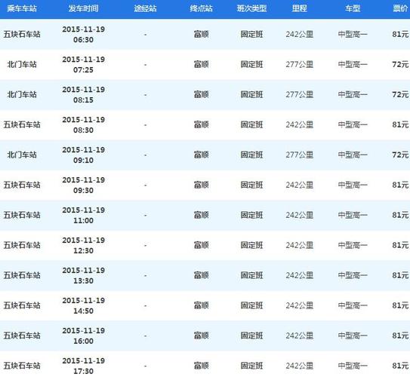Click 富顺 destination in the 06:30 row
Image resolution: width=410 pixels, height=377 pixels.
pos(201,35)
